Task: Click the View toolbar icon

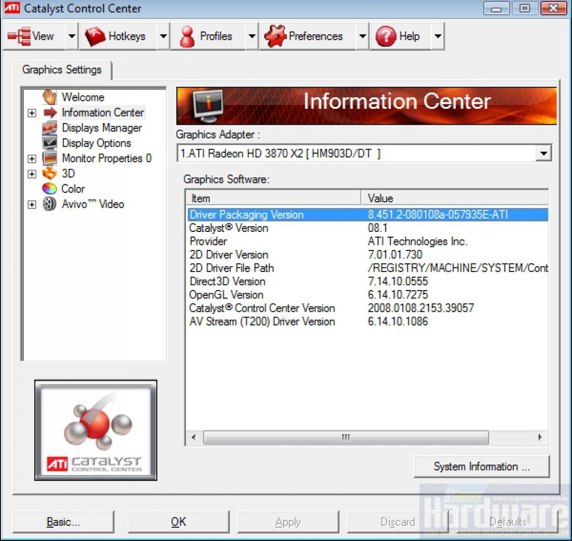Action: pyautogui.click(x=19, y=36)
